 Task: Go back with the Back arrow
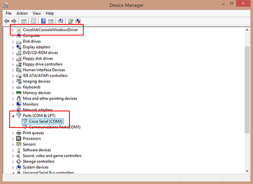6,21
